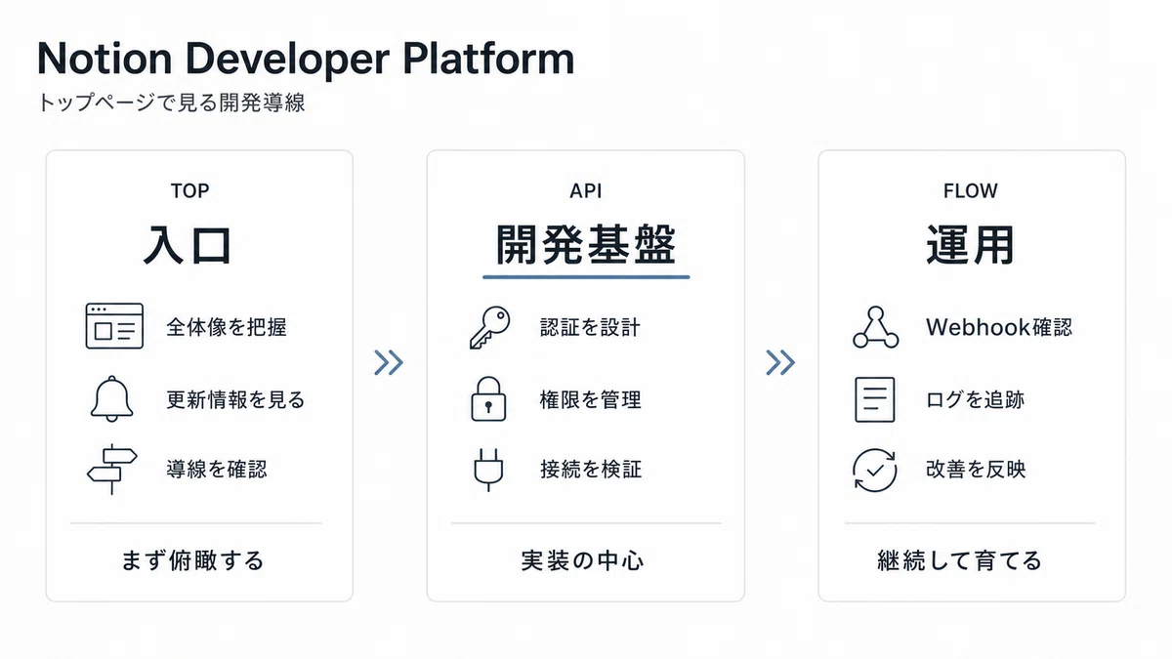Click the 開発基盤 heading
Screen dimensions: 1172x659
[x=586, y=245]
